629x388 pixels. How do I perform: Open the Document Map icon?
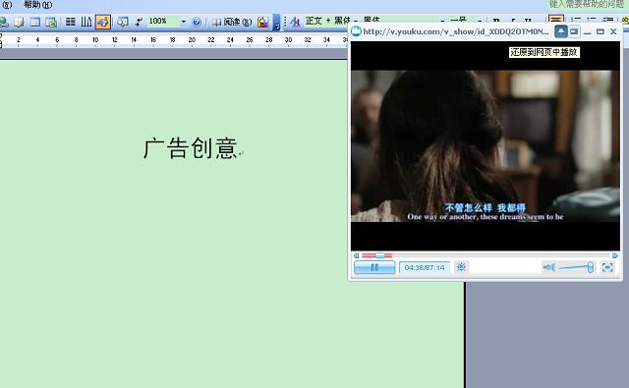click(x=122, y=22)
